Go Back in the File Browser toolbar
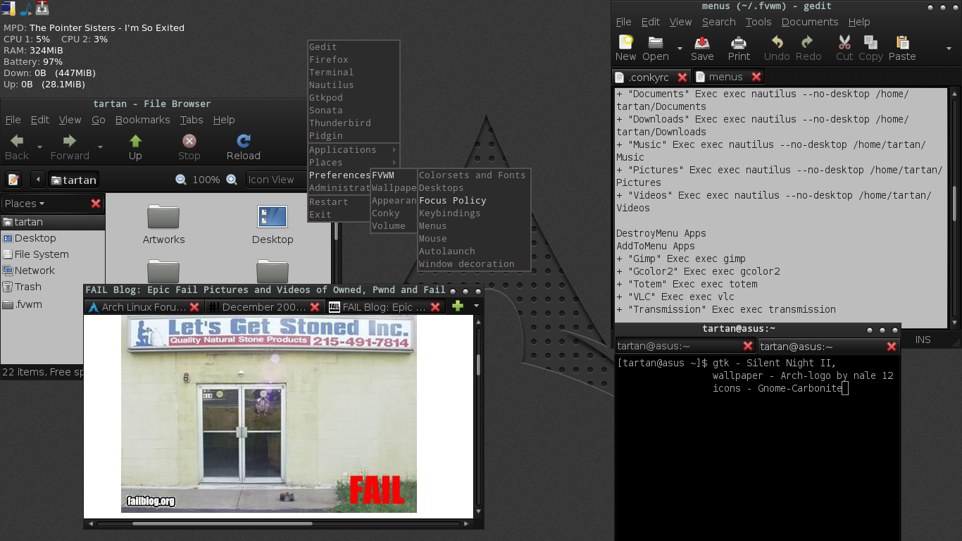Screen dimensions: 962x541 (x=17, y=147)
